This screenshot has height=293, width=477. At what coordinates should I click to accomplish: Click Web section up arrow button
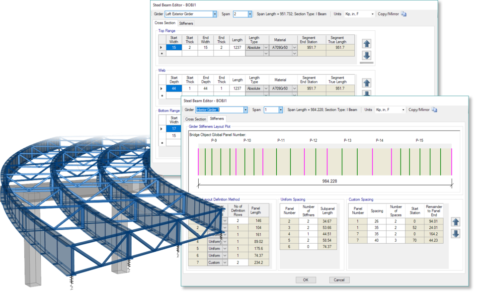point(367,83)
